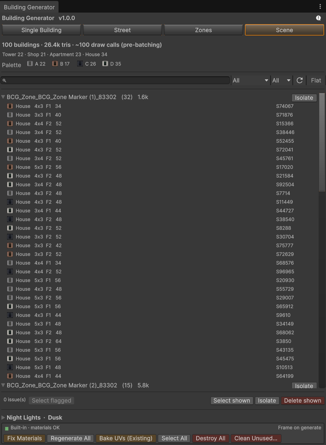Viewport: 326px width, 445px height.
Task: Click the palette icon of row S68062
Action: coord(10,332)
